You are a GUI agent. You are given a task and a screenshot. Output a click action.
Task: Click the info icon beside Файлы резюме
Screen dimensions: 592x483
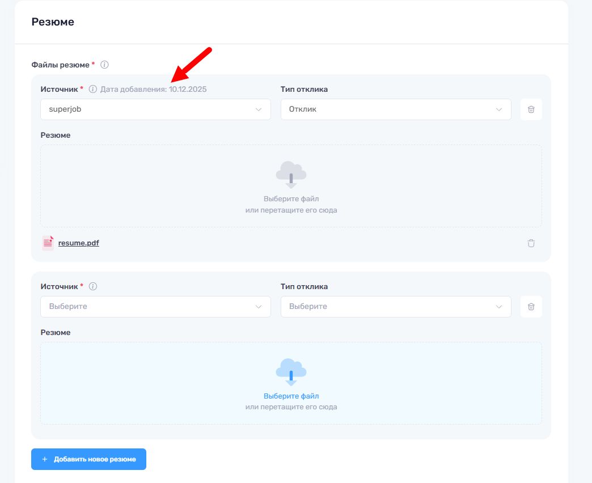(x=104, y=65)
